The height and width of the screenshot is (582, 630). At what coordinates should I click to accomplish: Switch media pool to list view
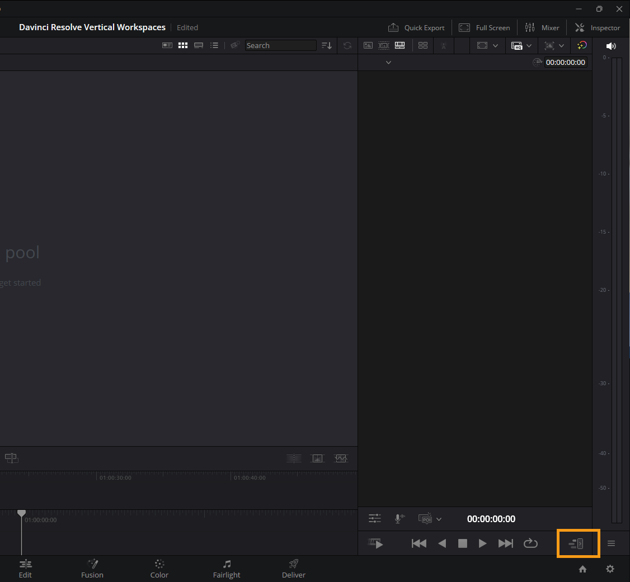(x=214, y=45)
